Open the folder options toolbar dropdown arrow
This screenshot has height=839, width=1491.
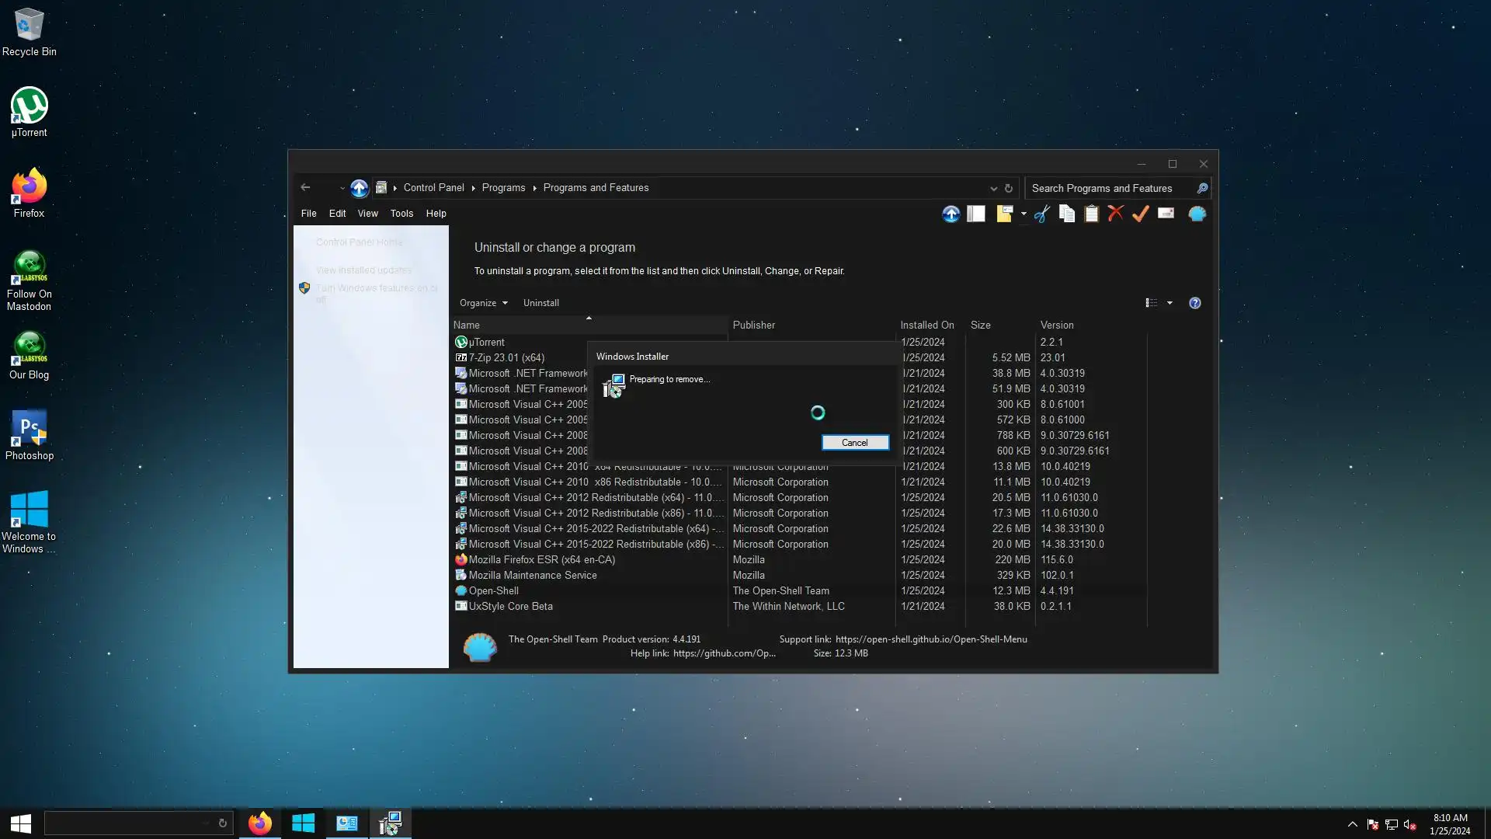pyautogui.click(x=1024, y=214)
